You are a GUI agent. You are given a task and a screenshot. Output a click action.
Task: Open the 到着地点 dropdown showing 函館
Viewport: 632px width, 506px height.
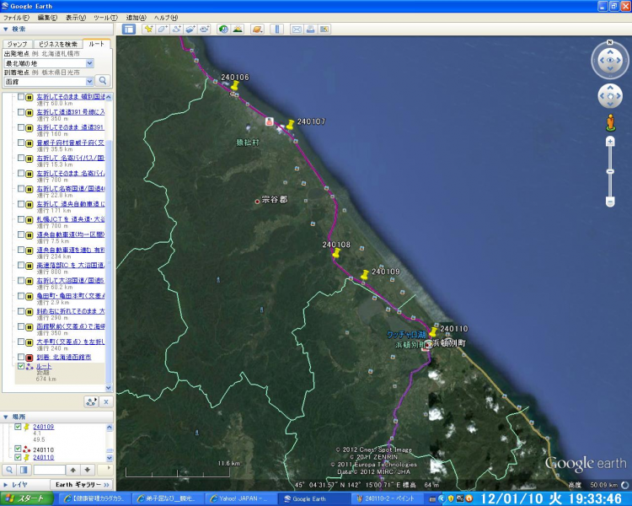(x=90, y=82)
